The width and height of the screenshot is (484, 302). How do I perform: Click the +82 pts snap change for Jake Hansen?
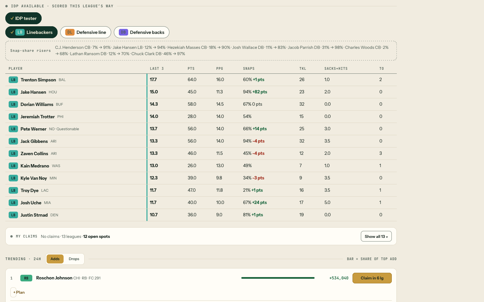[260, 92]
